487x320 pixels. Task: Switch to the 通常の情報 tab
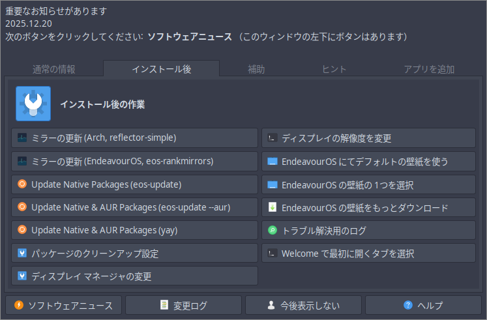coord(54,69)
